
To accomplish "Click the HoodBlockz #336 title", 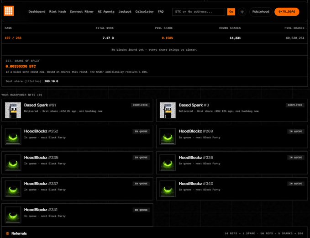I will coord(196,158).
